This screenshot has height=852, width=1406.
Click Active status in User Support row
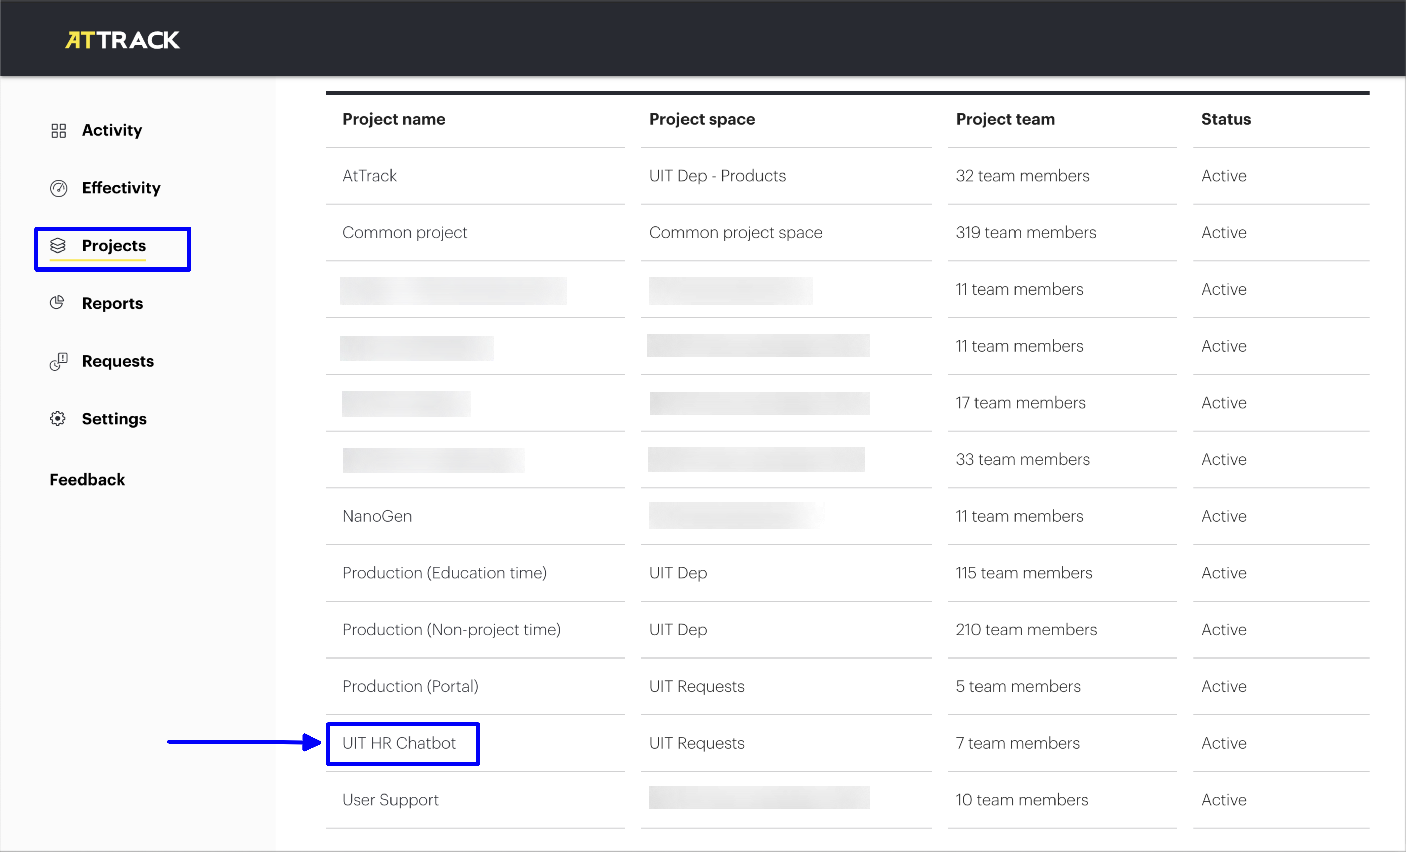1224,800
